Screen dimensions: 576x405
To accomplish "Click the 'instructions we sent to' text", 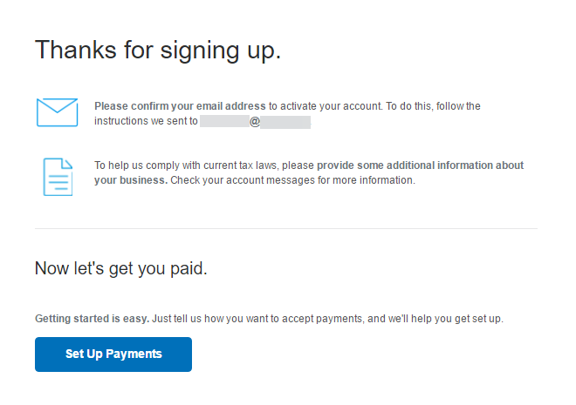I will (x=146, y=122).
